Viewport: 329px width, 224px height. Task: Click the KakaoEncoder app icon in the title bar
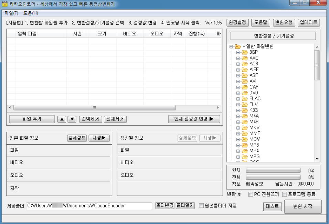pos(4,4)
